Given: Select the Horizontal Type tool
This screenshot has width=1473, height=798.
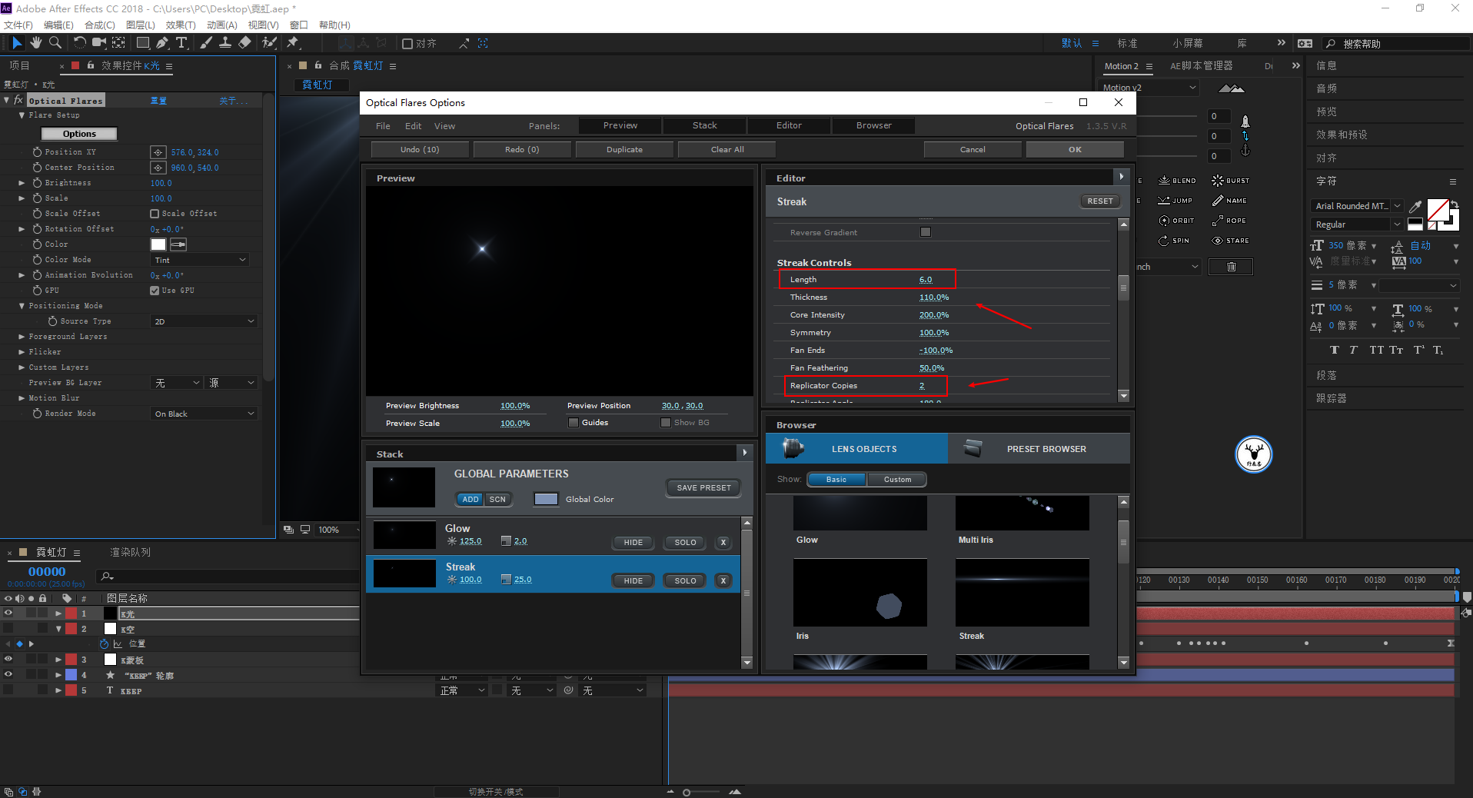Looking at the screenshot, I should [x=182, y=43].
